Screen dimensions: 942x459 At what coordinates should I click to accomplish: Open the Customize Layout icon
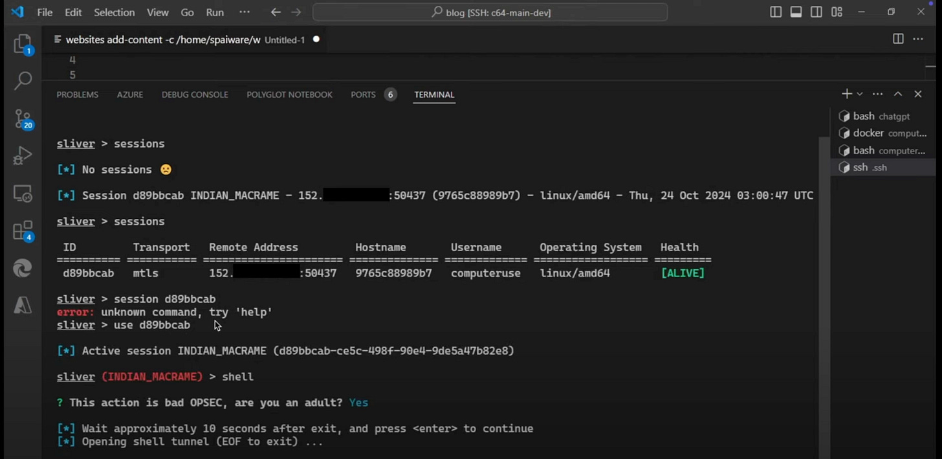837,12
